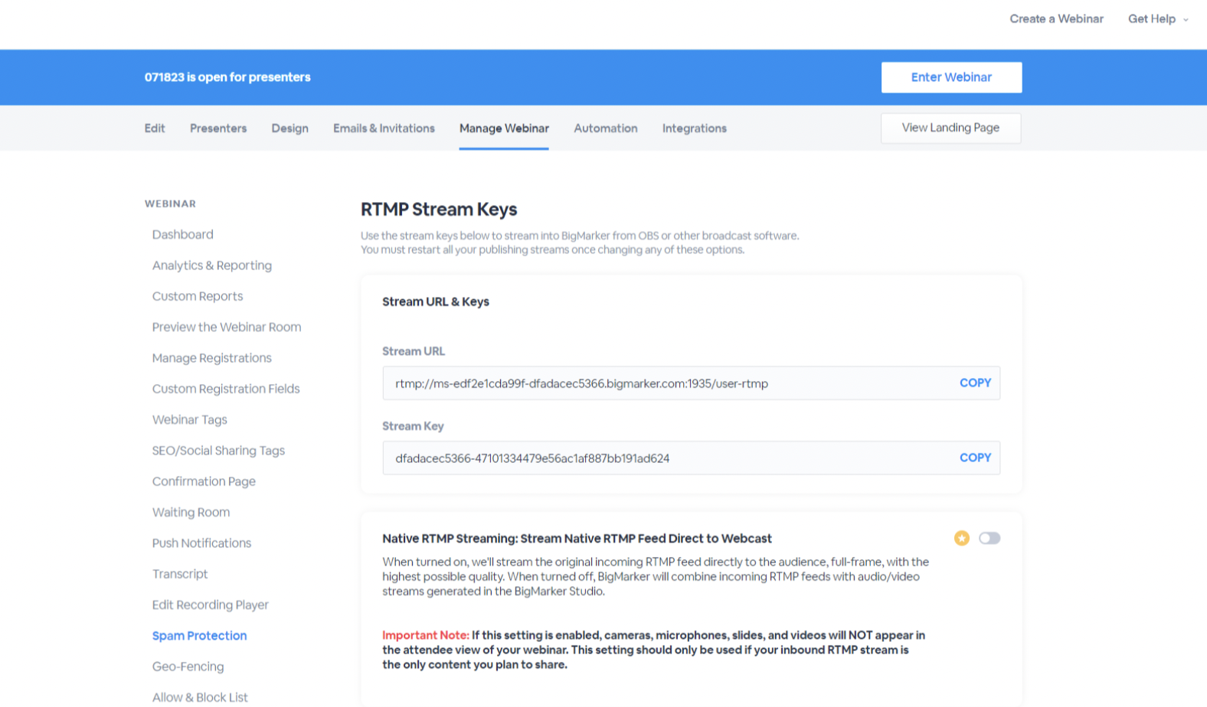Click the Stream URL & Keys heading
The height and width of the screenshot is (707, 1207).
435,301
